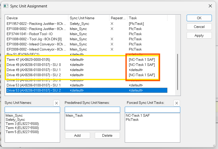Select the EP3744-1041 Robot Tool IO row
This screenshot has width=218, height=149.
87,34
